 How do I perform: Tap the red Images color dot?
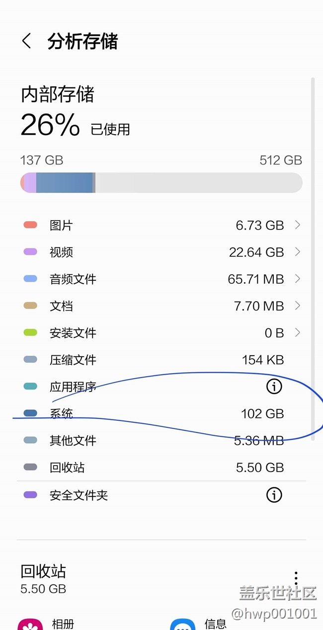(x=30, y=225)
